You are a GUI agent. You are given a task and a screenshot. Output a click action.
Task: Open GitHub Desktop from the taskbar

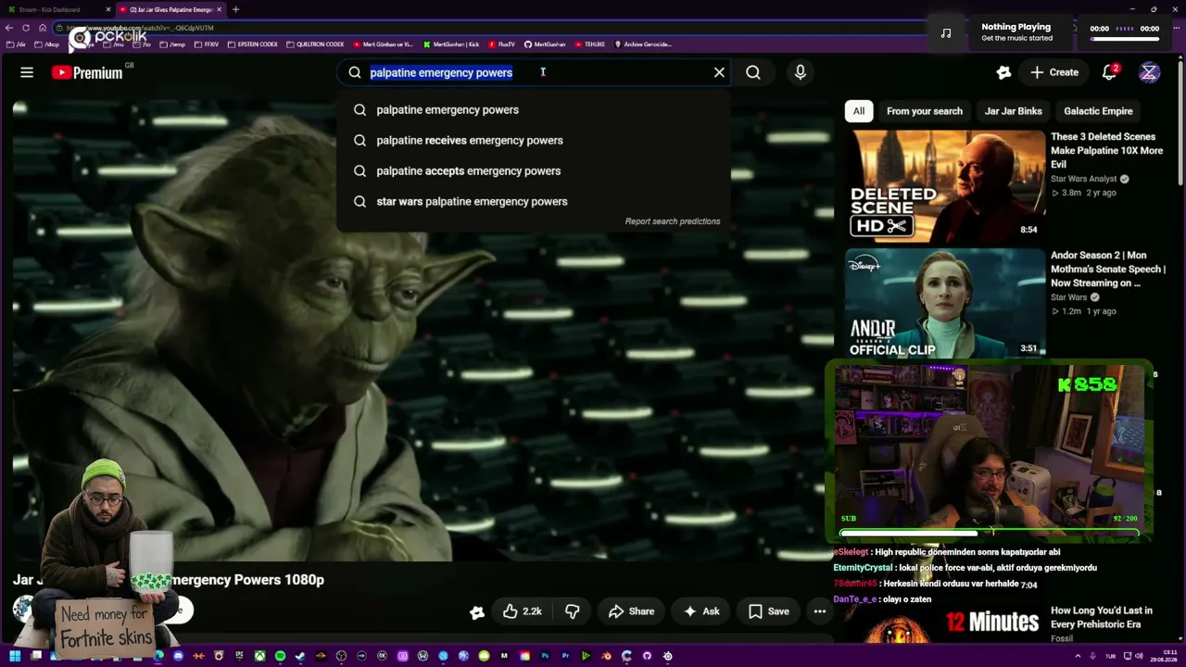pyautogui.click(x=647, y=656)
